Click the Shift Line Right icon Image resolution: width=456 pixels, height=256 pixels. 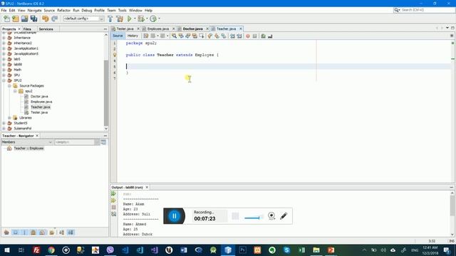[x=239, y=36]
